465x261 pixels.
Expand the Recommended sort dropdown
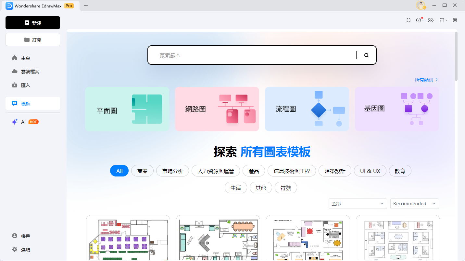pyautogui.click(x=414, y=204)
